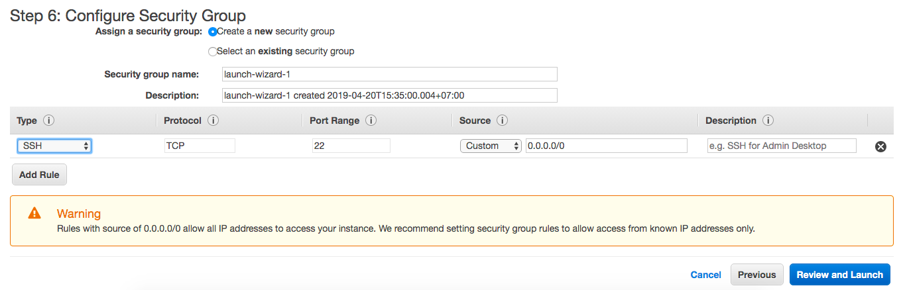Click the Add Rule button

39,175
